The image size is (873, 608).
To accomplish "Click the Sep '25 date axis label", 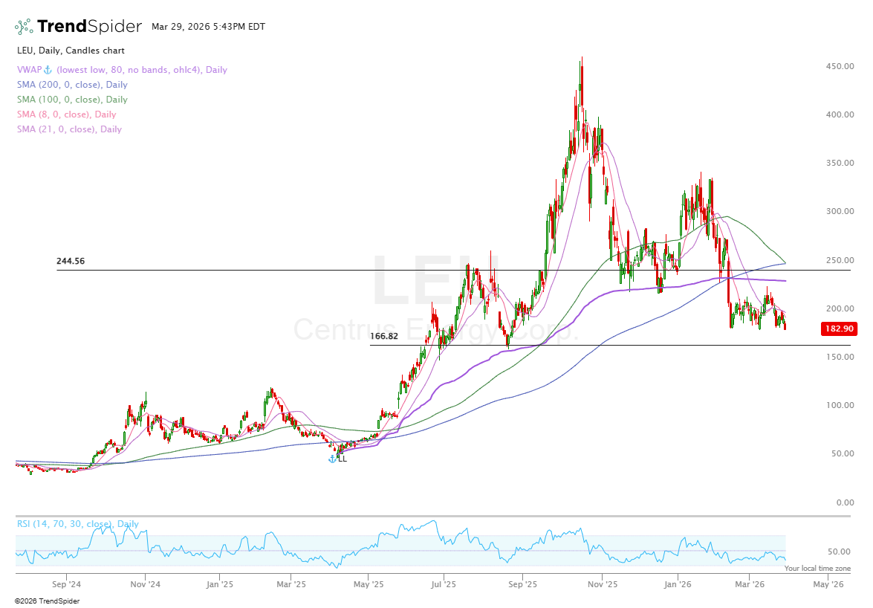I will 523,585.
